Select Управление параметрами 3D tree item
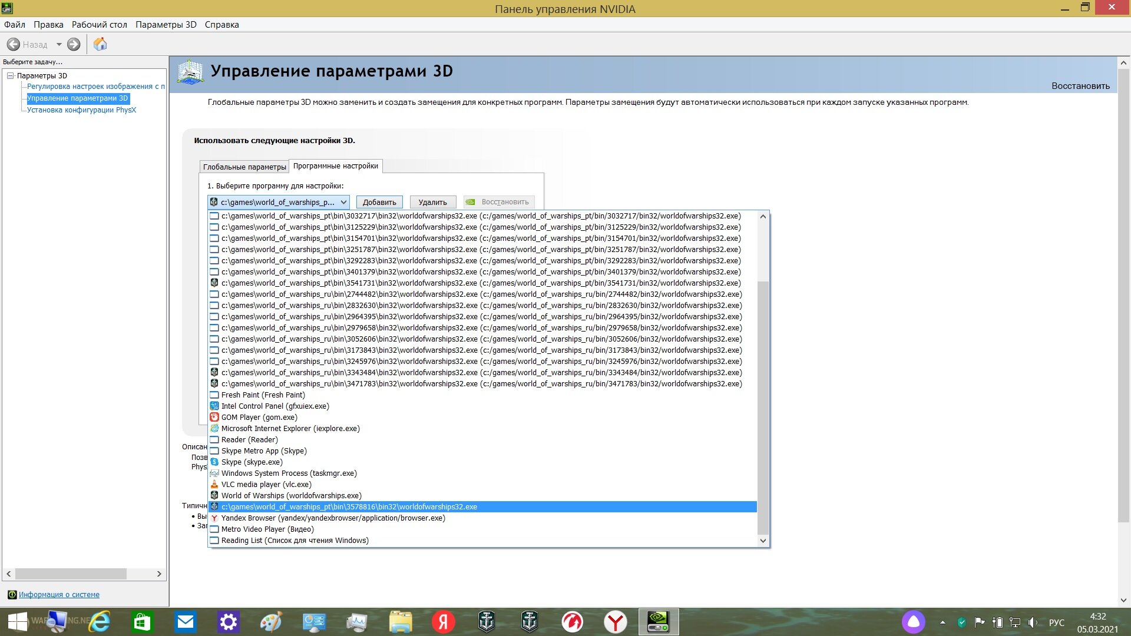Viewport: 1131px width, 636px height. tap(78, 98)
